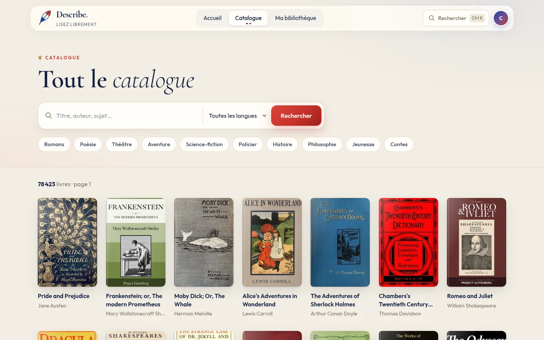Viewport: 544px width, 340px height.
Task: Filter by Aventure category
Action: (x=159, y=144)
